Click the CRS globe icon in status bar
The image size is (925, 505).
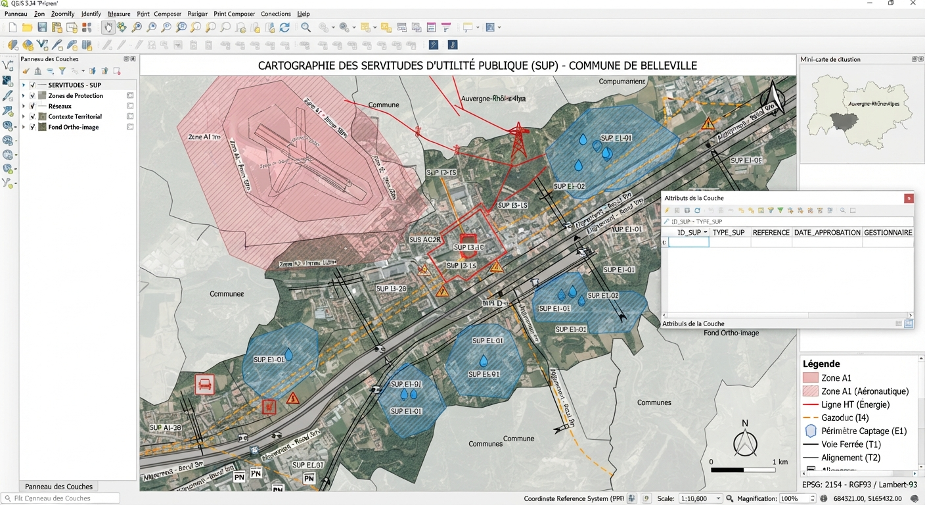[x=631, y=498]
